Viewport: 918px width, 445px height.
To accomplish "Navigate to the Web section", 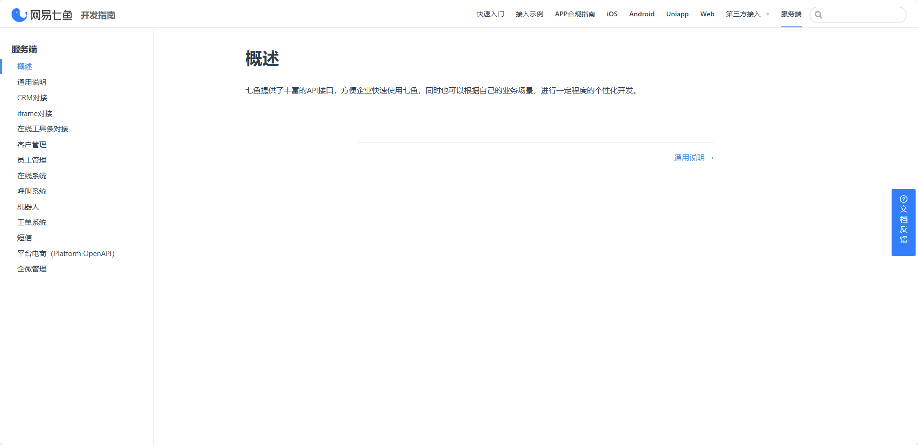I will 707,14.
